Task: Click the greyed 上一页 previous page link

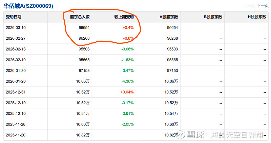Action: [x=249, y=6]
